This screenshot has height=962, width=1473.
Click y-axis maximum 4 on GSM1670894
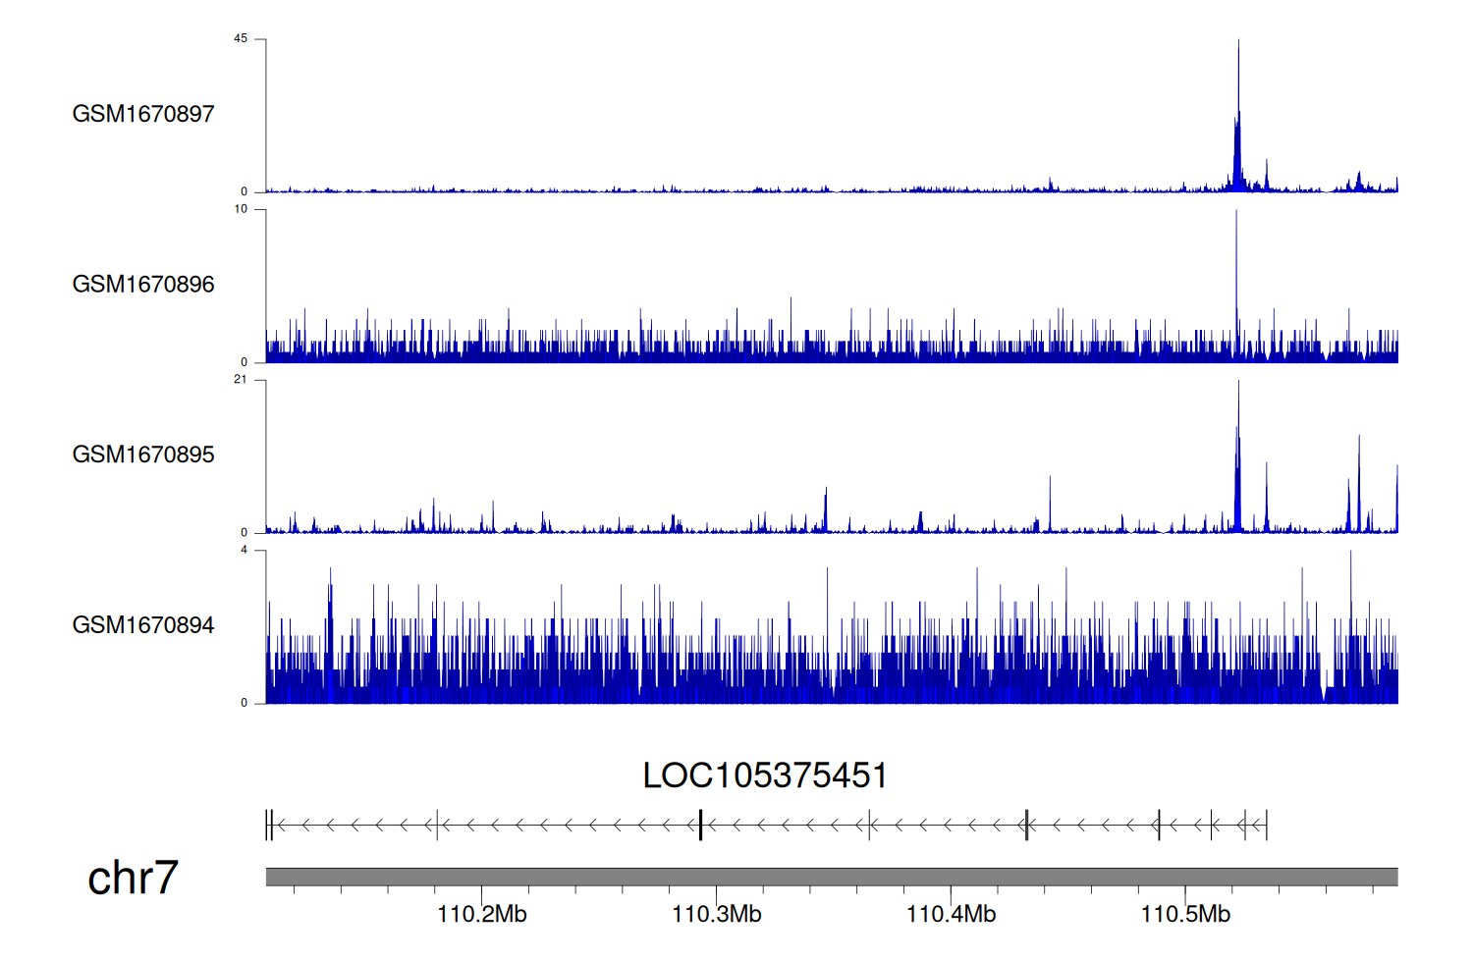click(x=245, y=551)
